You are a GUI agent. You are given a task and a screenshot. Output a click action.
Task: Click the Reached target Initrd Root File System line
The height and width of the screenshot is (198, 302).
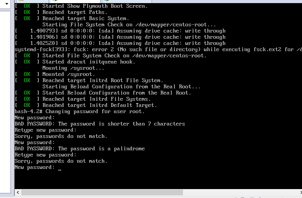103,81
